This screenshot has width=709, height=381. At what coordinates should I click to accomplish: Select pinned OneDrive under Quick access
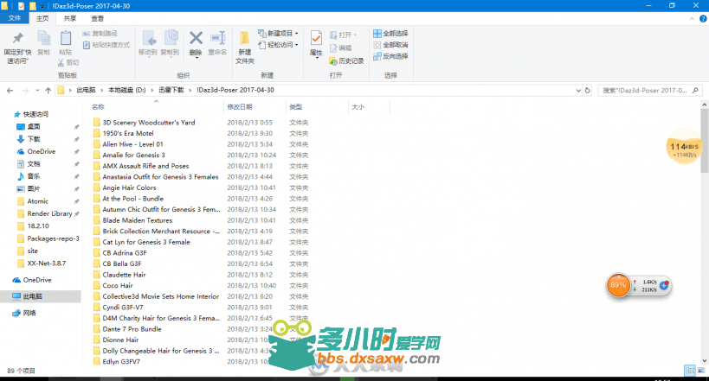[42, 151]
